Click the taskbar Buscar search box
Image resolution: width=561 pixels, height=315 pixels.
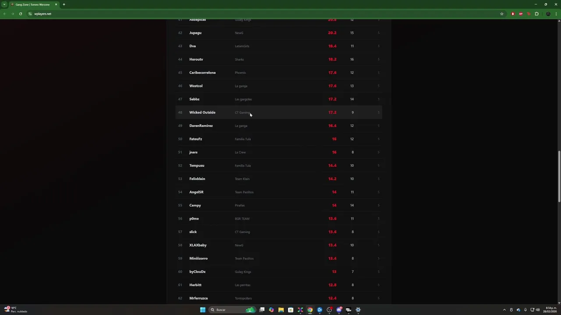231,310
